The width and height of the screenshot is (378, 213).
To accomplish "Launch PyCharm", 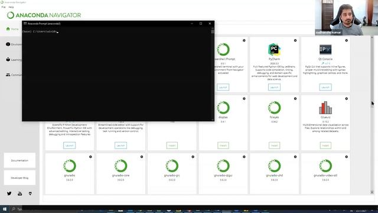I will [274, 87].
